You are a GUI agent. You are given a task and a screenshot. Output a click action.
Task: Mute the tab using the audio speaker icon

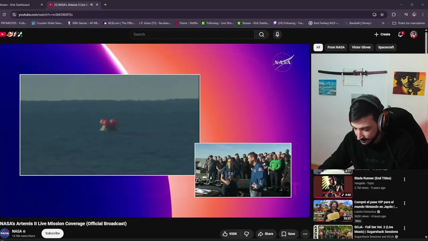coord(91,5)
